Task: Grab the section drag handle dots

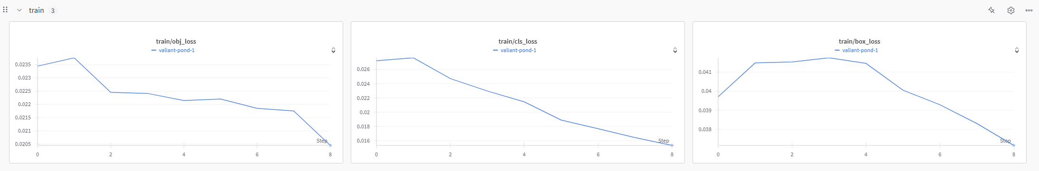Action: point(5,9)
